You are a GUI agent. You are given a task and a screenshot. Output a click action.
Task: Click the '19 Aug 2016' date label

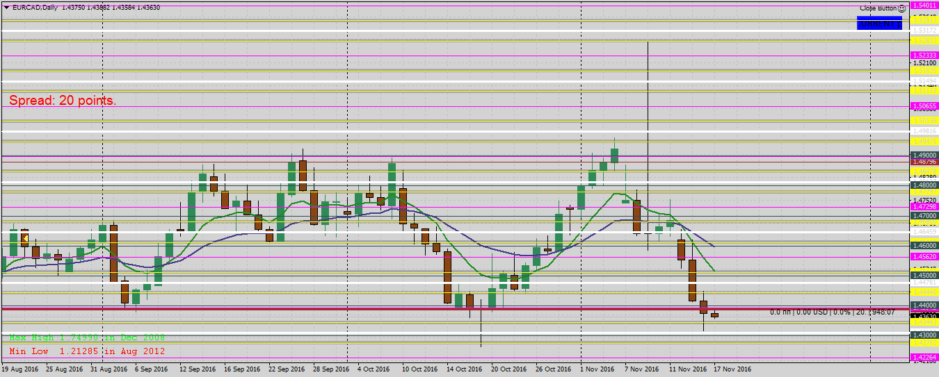[21, 369]
